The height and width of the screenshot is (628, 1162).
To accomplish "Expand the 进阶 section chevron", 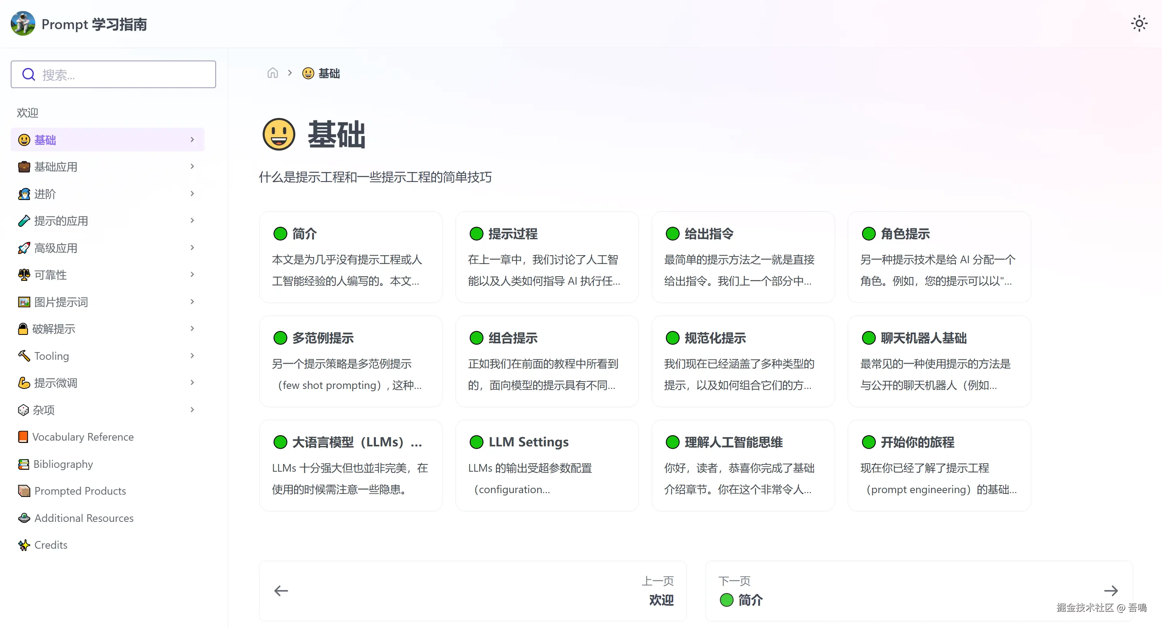I will [192, 193].
